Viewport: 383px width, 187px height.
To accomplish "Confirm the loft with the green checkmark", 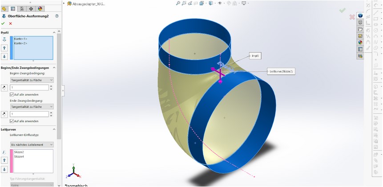I will (3, 23).
